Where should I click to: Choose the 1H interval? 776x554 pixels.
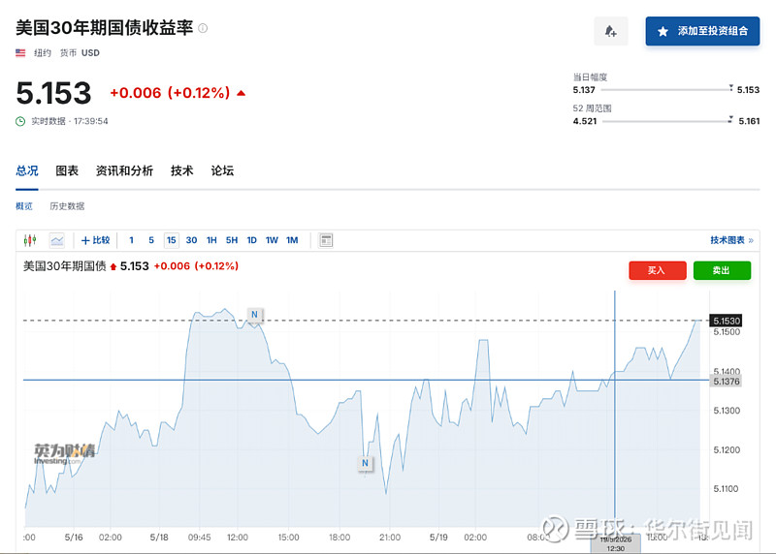(211, 240)
